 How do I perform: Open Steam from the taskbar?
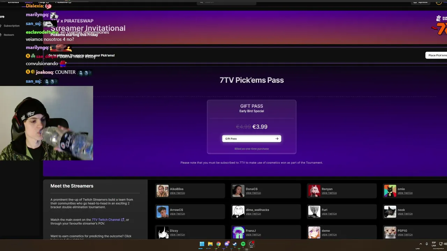point(235,244)
